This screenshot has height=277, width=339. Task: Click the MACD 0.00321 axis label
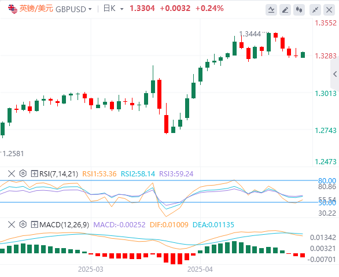tap(323, 249)
